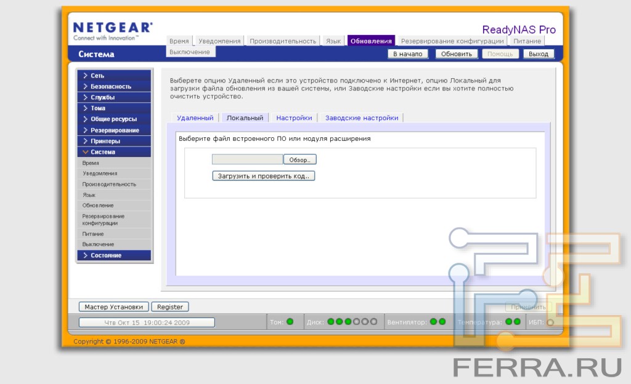Click the firmware file path field
631x384 pixels.
coord(247,159)
